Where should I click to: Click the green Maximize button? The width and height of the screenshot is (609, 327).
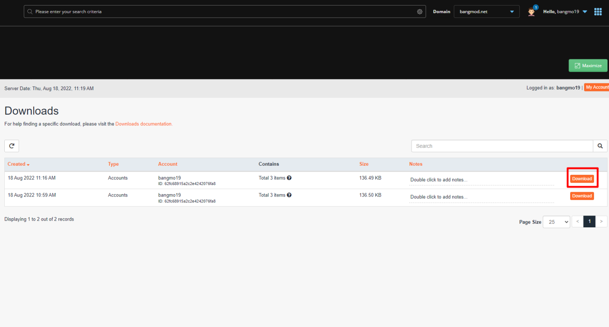click(588, 65)
